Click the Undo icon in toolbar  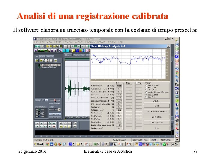click(66, 46)
